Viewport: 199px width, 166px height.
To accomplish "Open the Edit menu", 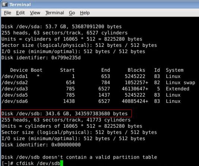I will [20, 13].
